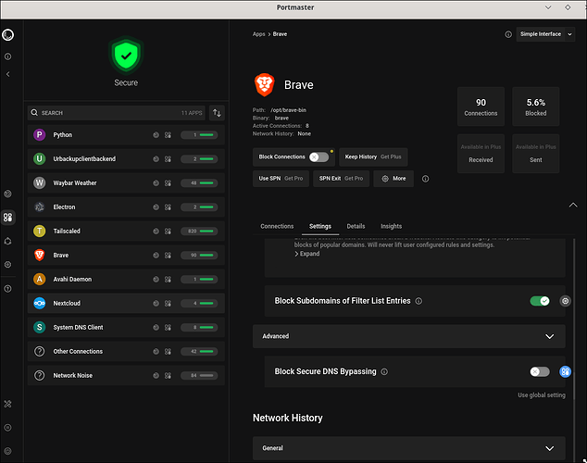Screen dimensions: 587x463
Task: Select System DNS Client in app list
Action: (x=126, y=328)
